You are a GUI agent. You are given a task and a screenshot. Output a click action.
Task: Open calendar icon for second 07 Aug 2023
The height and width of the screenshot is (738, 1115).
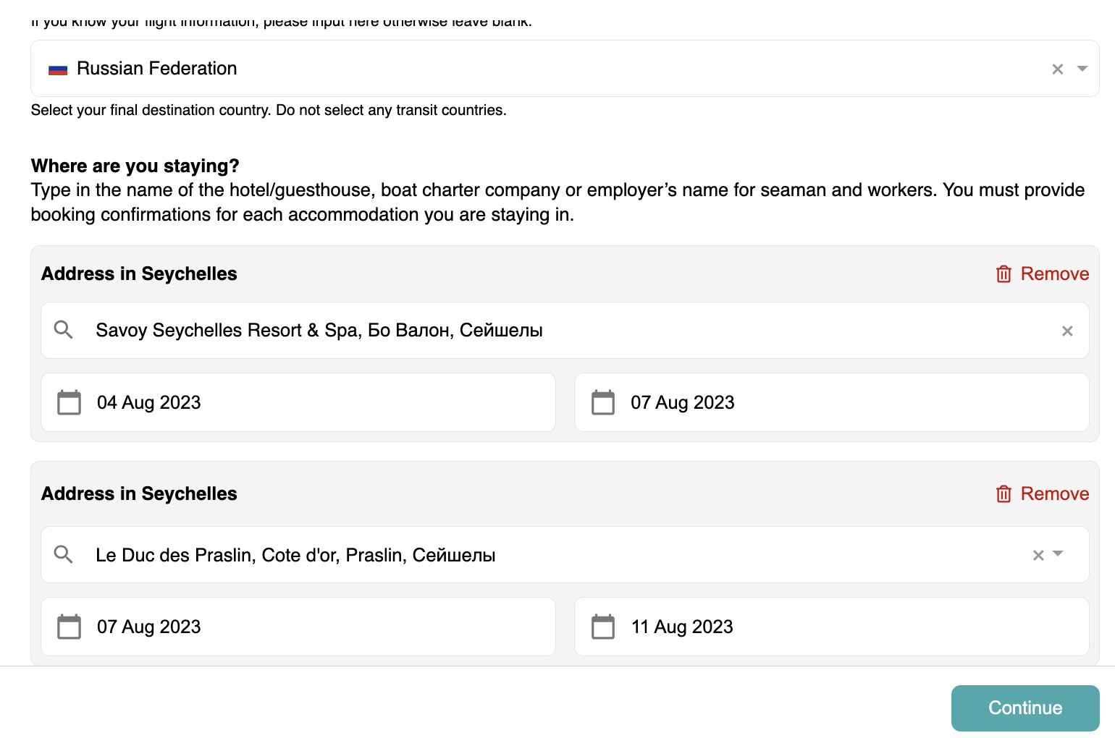pos(70,627)
